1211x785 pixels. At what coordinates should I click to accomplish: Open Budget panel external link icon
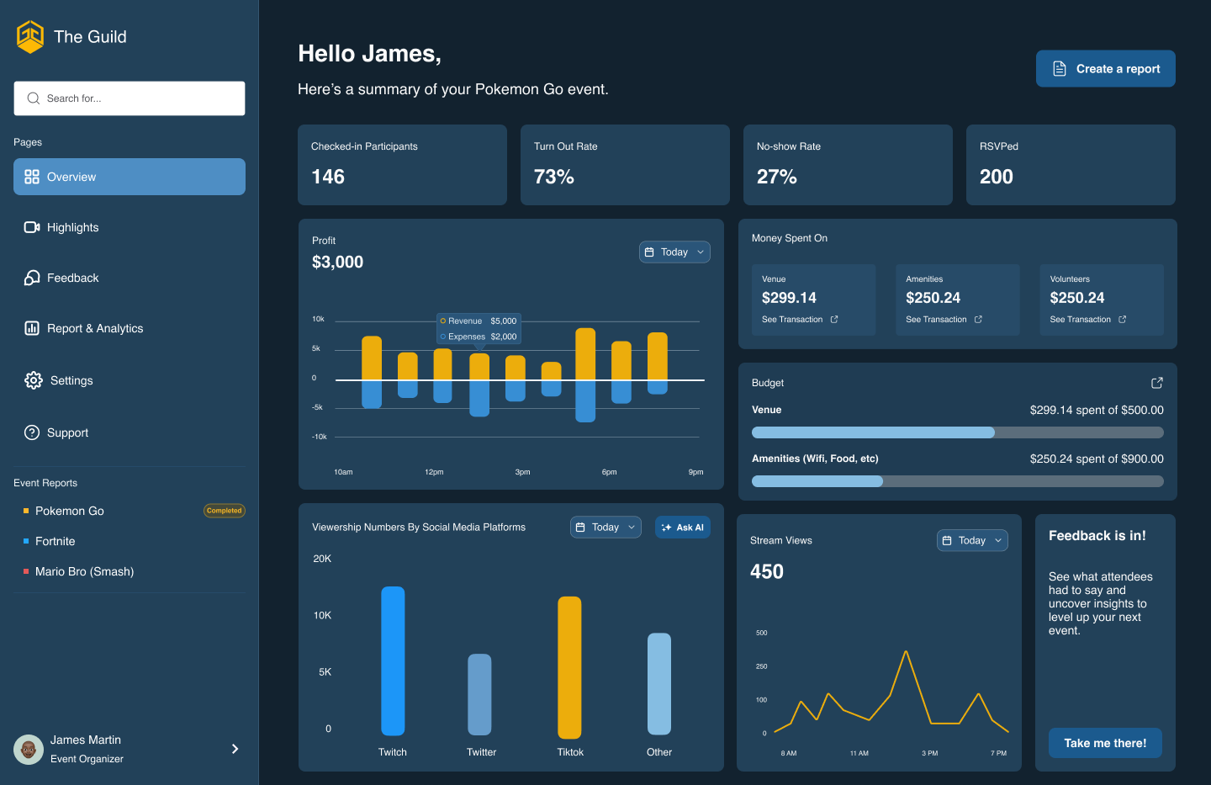click(x=1157, y=383)
